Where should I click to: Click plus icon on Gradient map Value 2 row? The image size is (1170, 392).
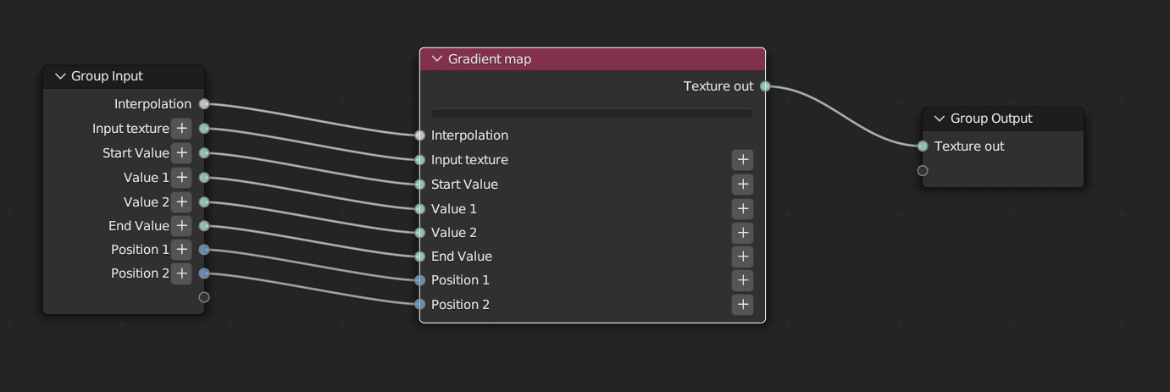(x=742, y=233)
